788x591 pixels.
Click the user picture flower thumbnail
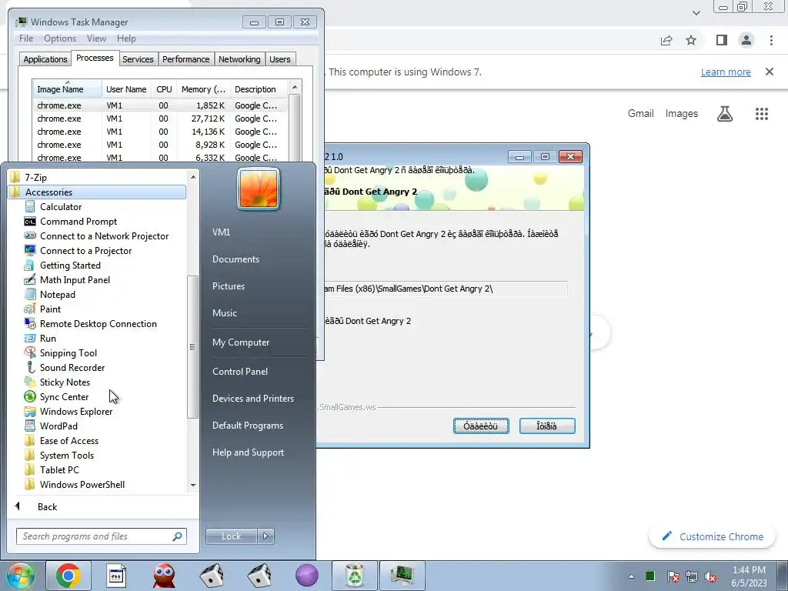click(259, 189)
